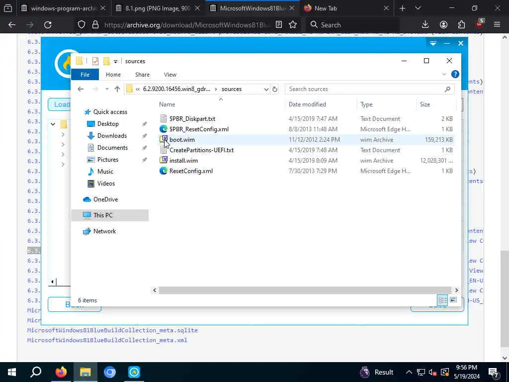The height and width of the screenshot is (382, 509).
Task: Click the Firefox Search box
Action: pyautogui.click(x=352, y=25)
